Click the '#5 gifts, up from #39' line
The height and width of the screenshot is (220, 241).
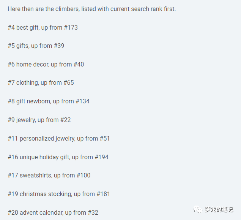point(36,46)
